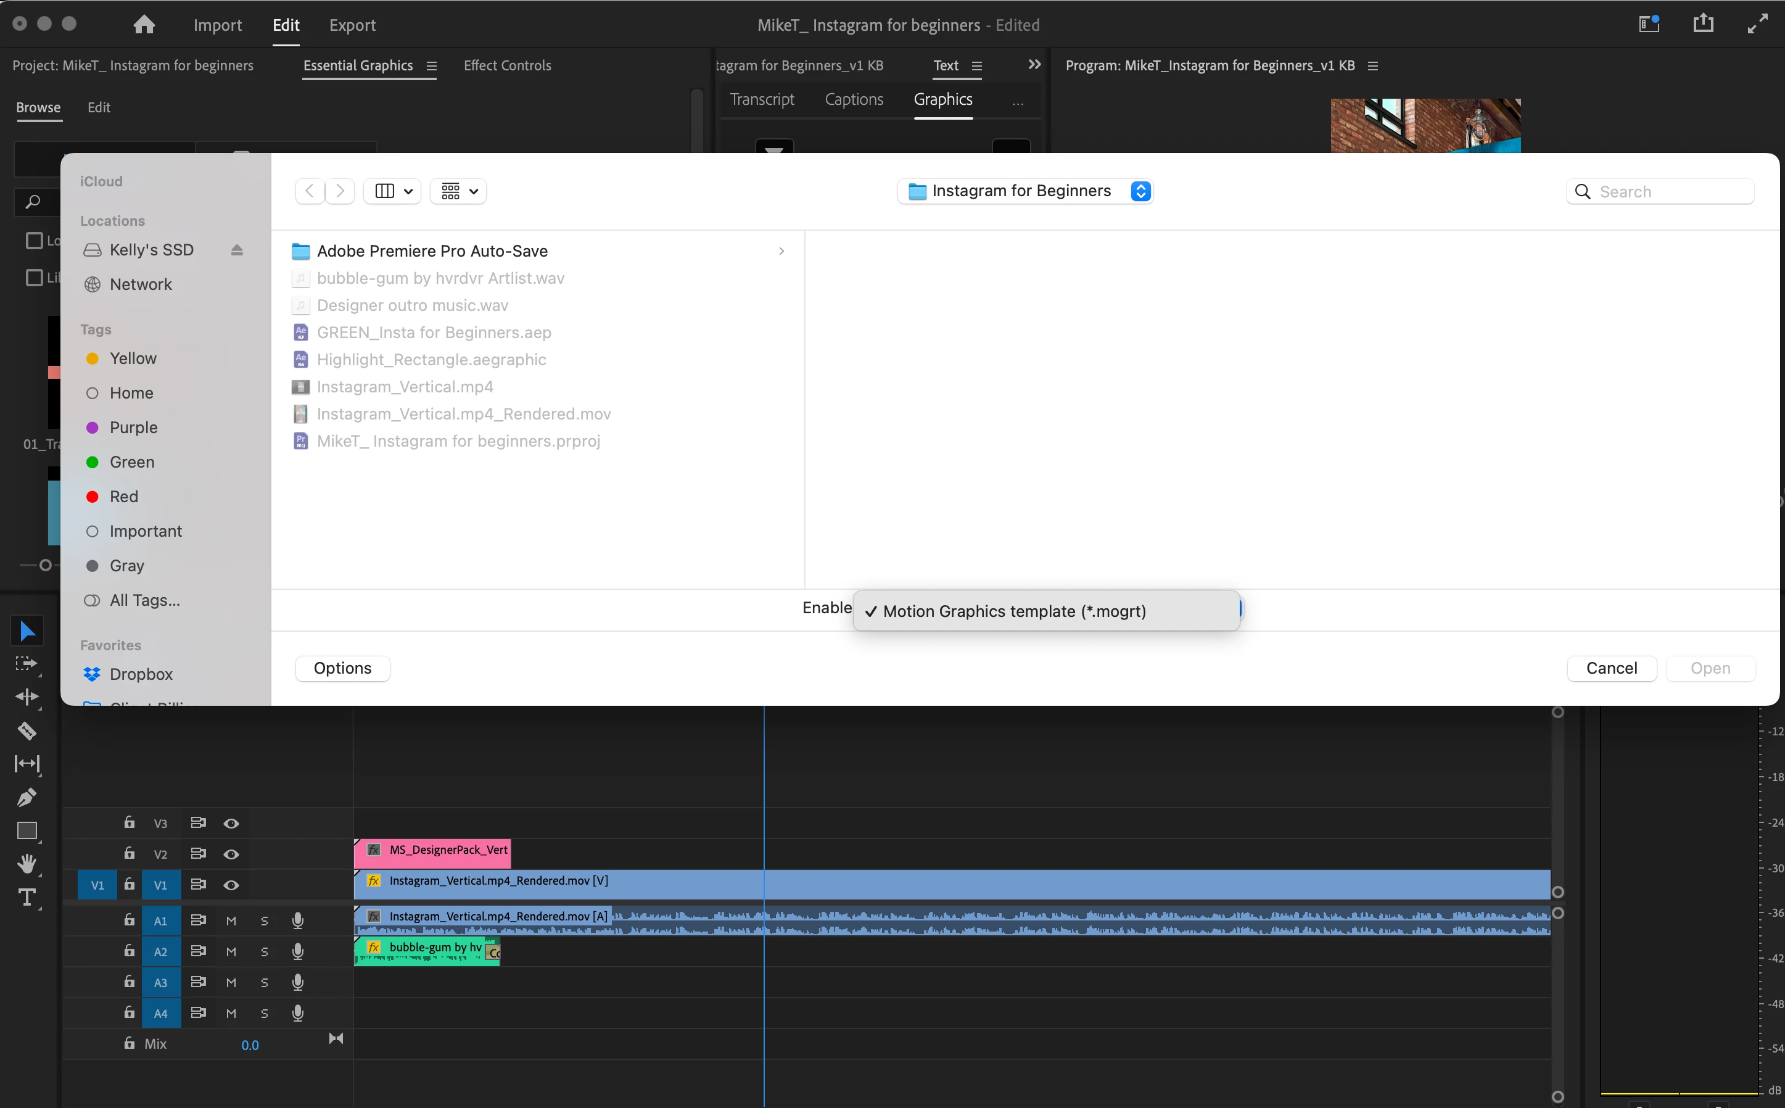Click the Home icon in header
1785x1108 pixels.
tap(144, 25)
